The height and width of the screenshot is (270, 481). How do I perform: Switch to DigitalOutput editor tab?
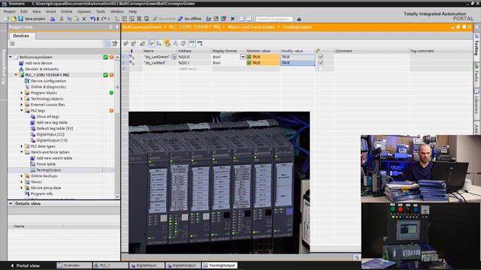click(x=183, y=265)
